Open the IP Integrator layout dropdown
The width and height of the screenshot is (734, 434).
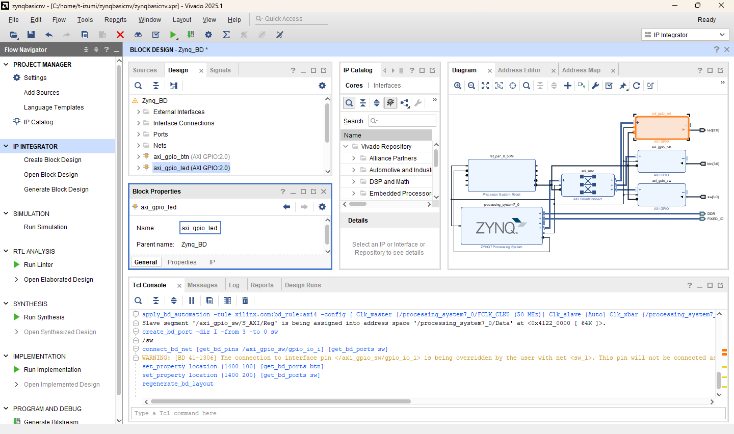[x=685, y=35]
